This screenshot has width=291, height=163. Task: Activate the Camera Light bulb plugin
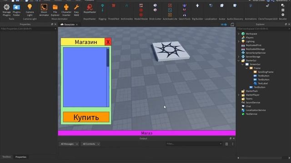pos(30,7)
